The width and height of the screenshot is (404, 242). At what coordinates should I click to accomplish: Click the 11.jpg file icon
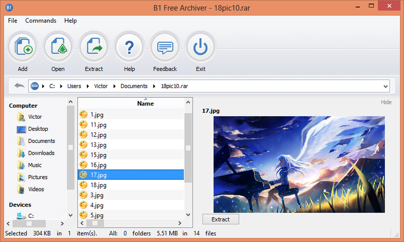[83, 124]
